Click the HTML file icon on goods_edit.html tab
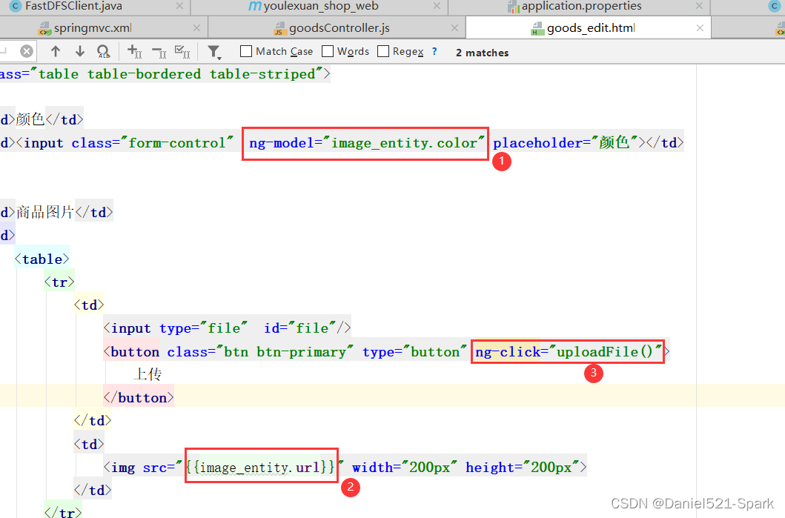 click(x=537, y=29)
